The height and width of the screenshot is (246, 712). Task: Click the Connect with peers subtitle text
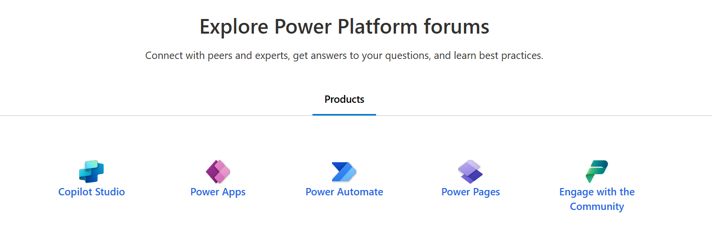pos(344,56)
